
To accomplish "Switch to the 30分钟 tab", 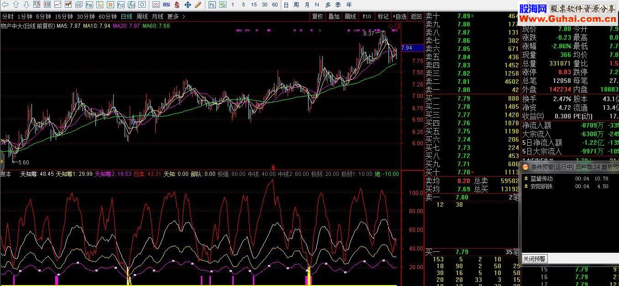I will (x=86, y=16).
